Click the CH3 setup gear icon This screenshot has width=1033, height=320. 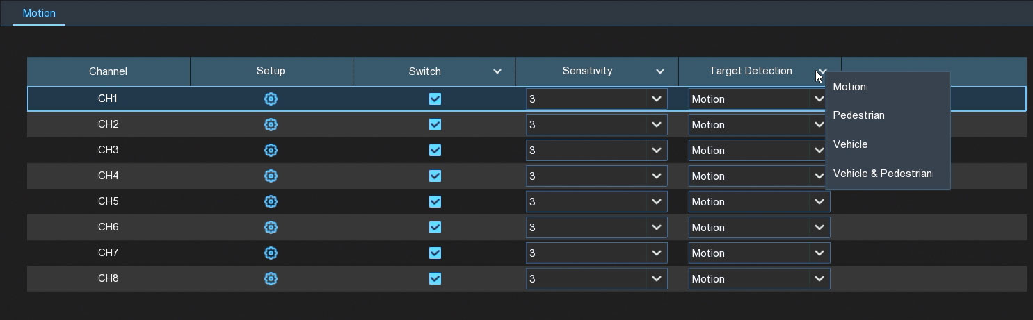coord(271,151)
